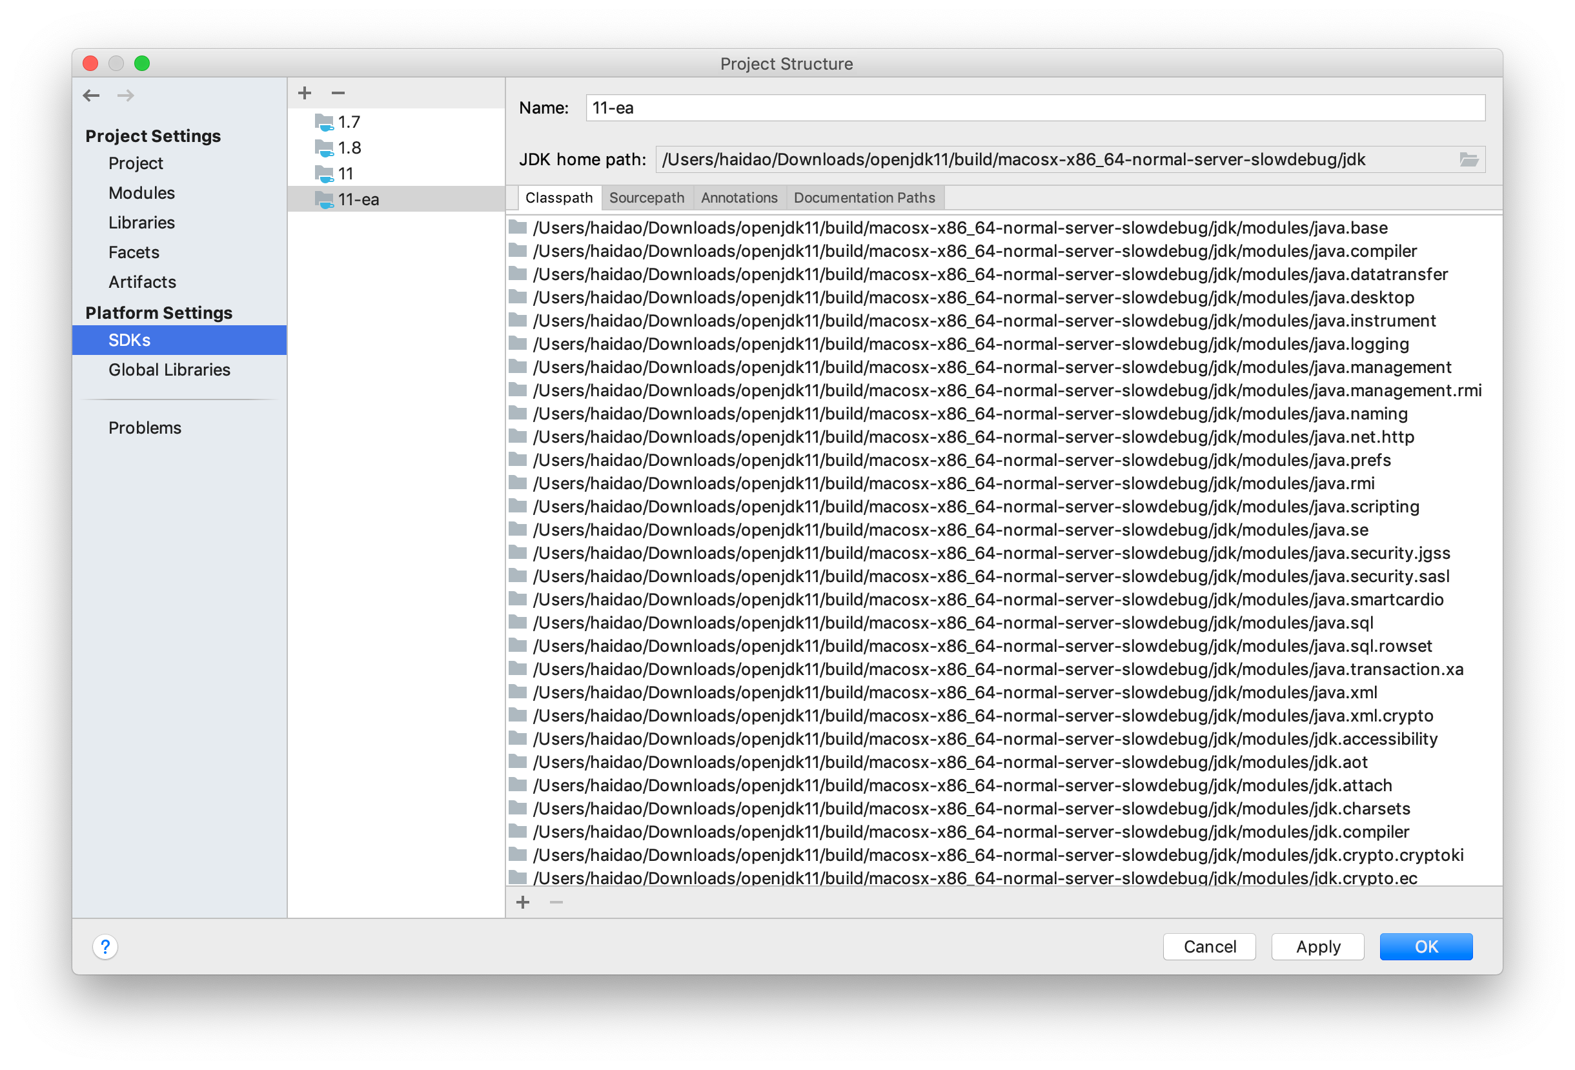Open the Annotations tab
The height and width of the screenshot is (1070, 1575).
(x=738, y=197)
